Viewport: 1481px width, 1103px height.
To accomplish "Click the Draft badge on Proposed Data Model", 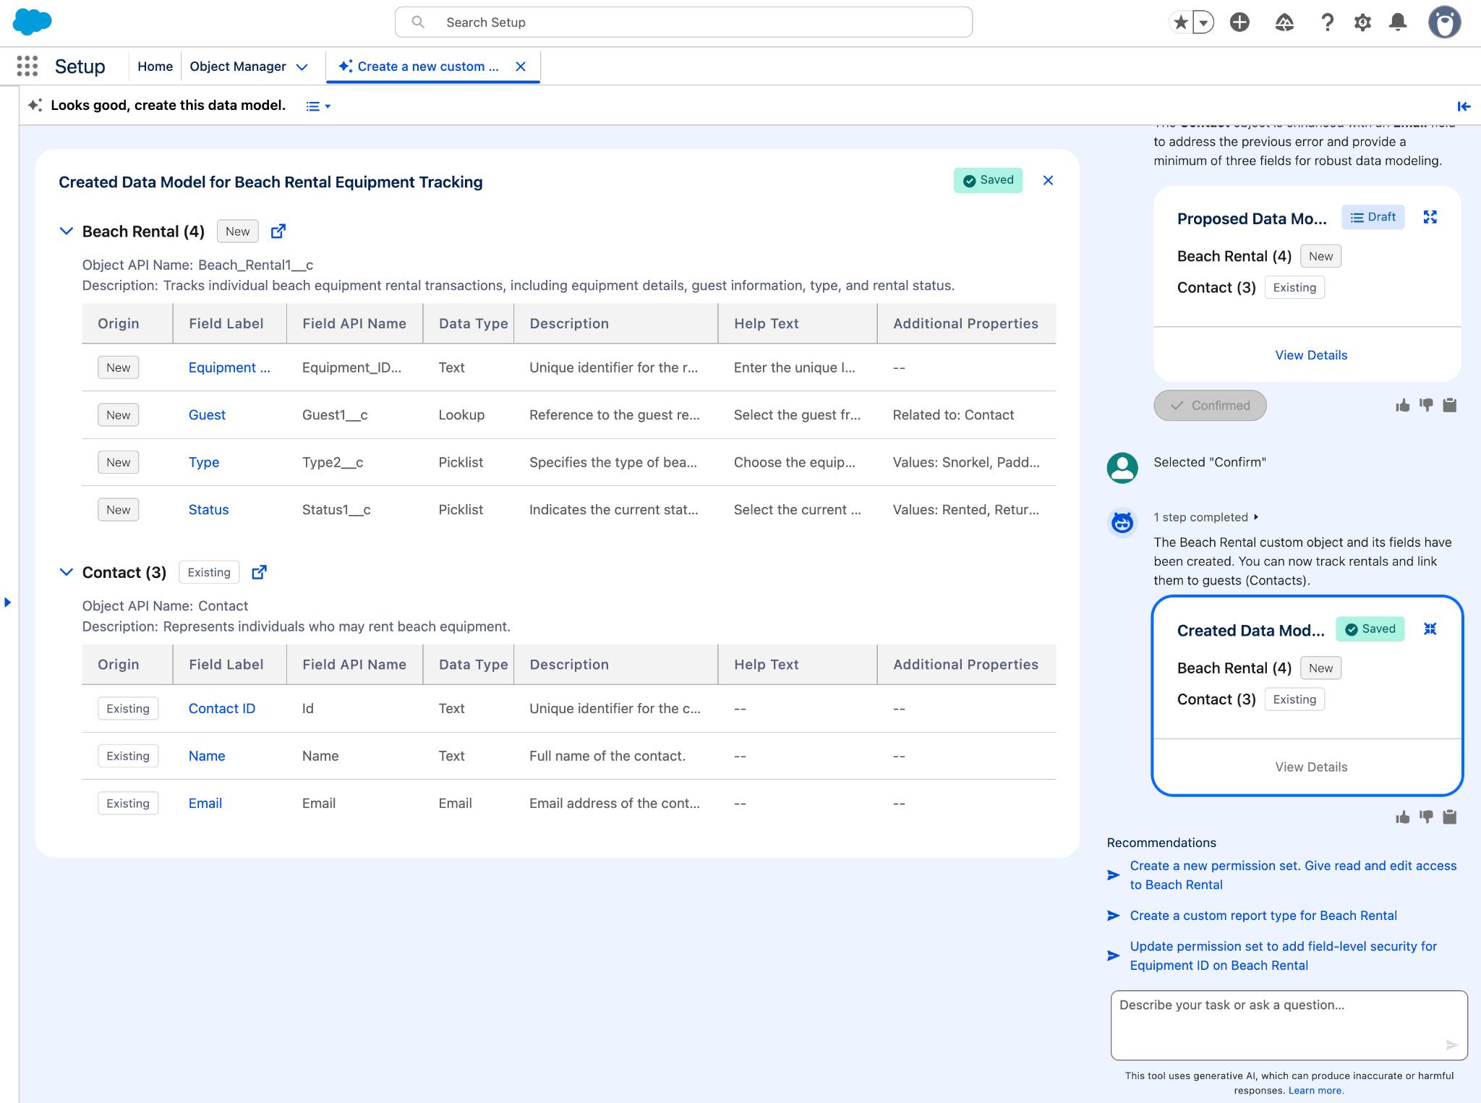I will tap(1373, 217).
